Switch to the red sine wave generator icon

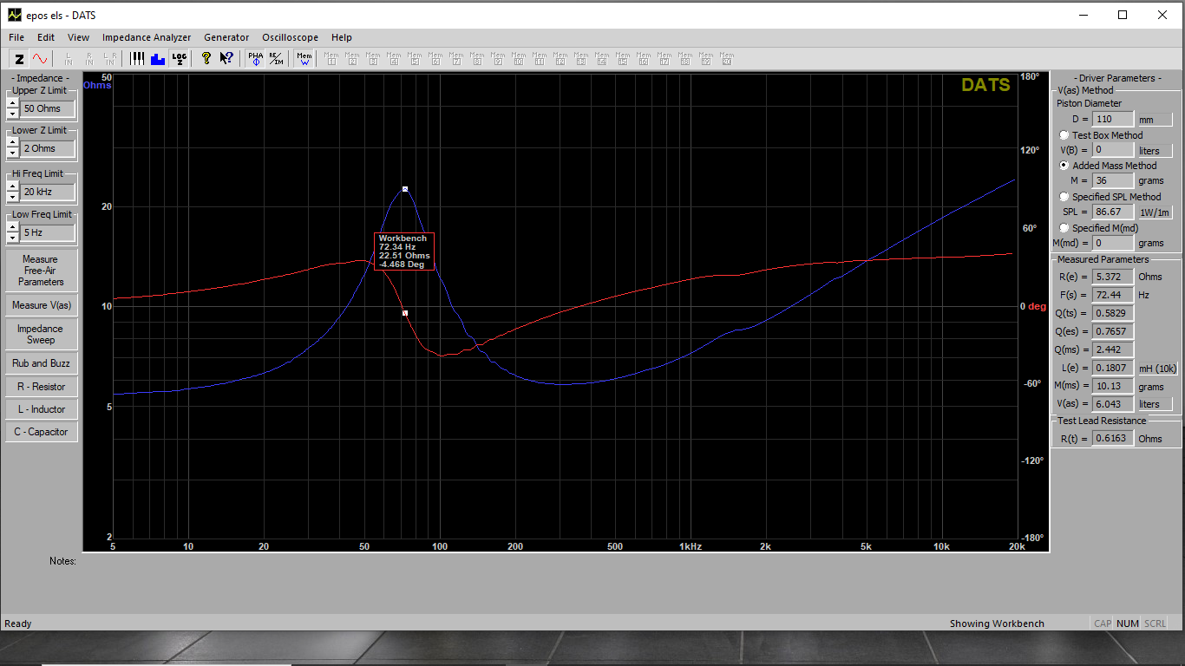(40, 59)
